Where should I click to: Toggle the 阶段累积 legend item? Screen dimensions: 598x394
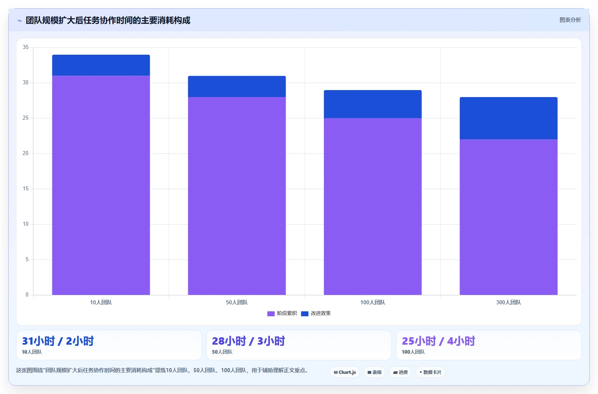point(282,313)
